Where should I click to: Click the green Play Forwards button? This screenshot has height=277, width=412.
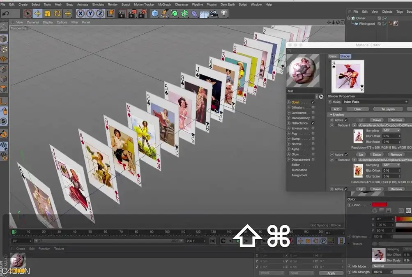click(238, 241)
